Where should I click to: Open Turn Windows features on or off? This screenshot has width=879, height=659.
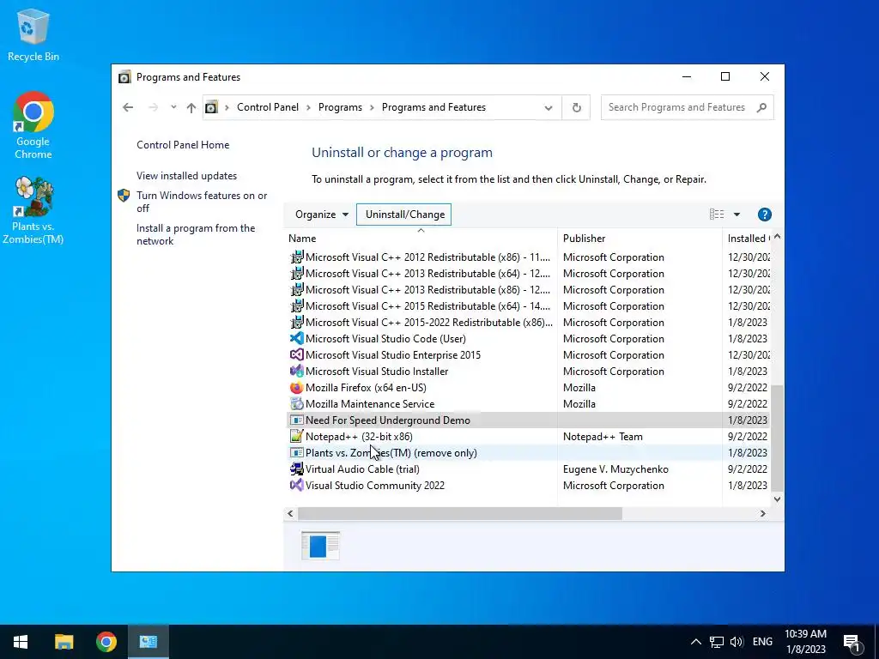click(201, 202)
